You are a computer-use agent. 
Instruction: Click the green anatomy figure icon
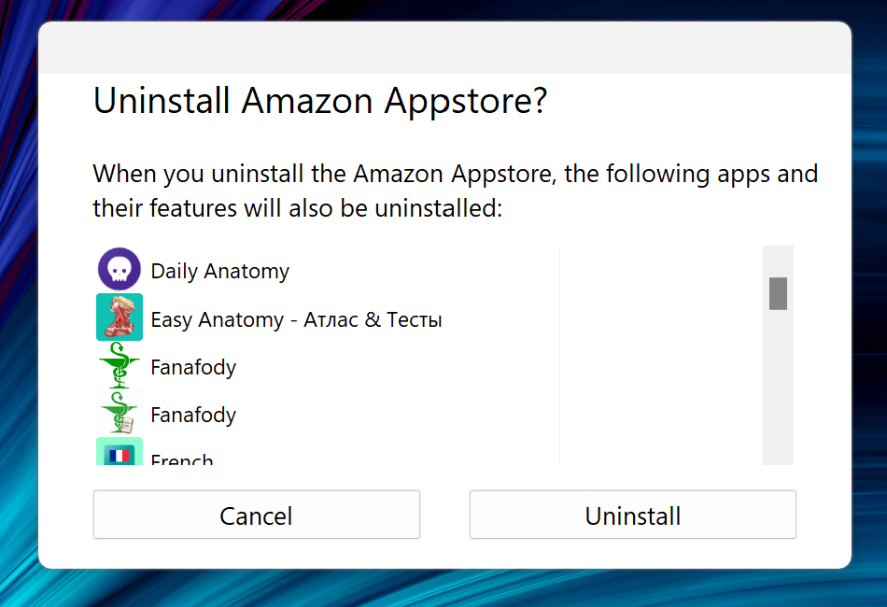(119, 318)
